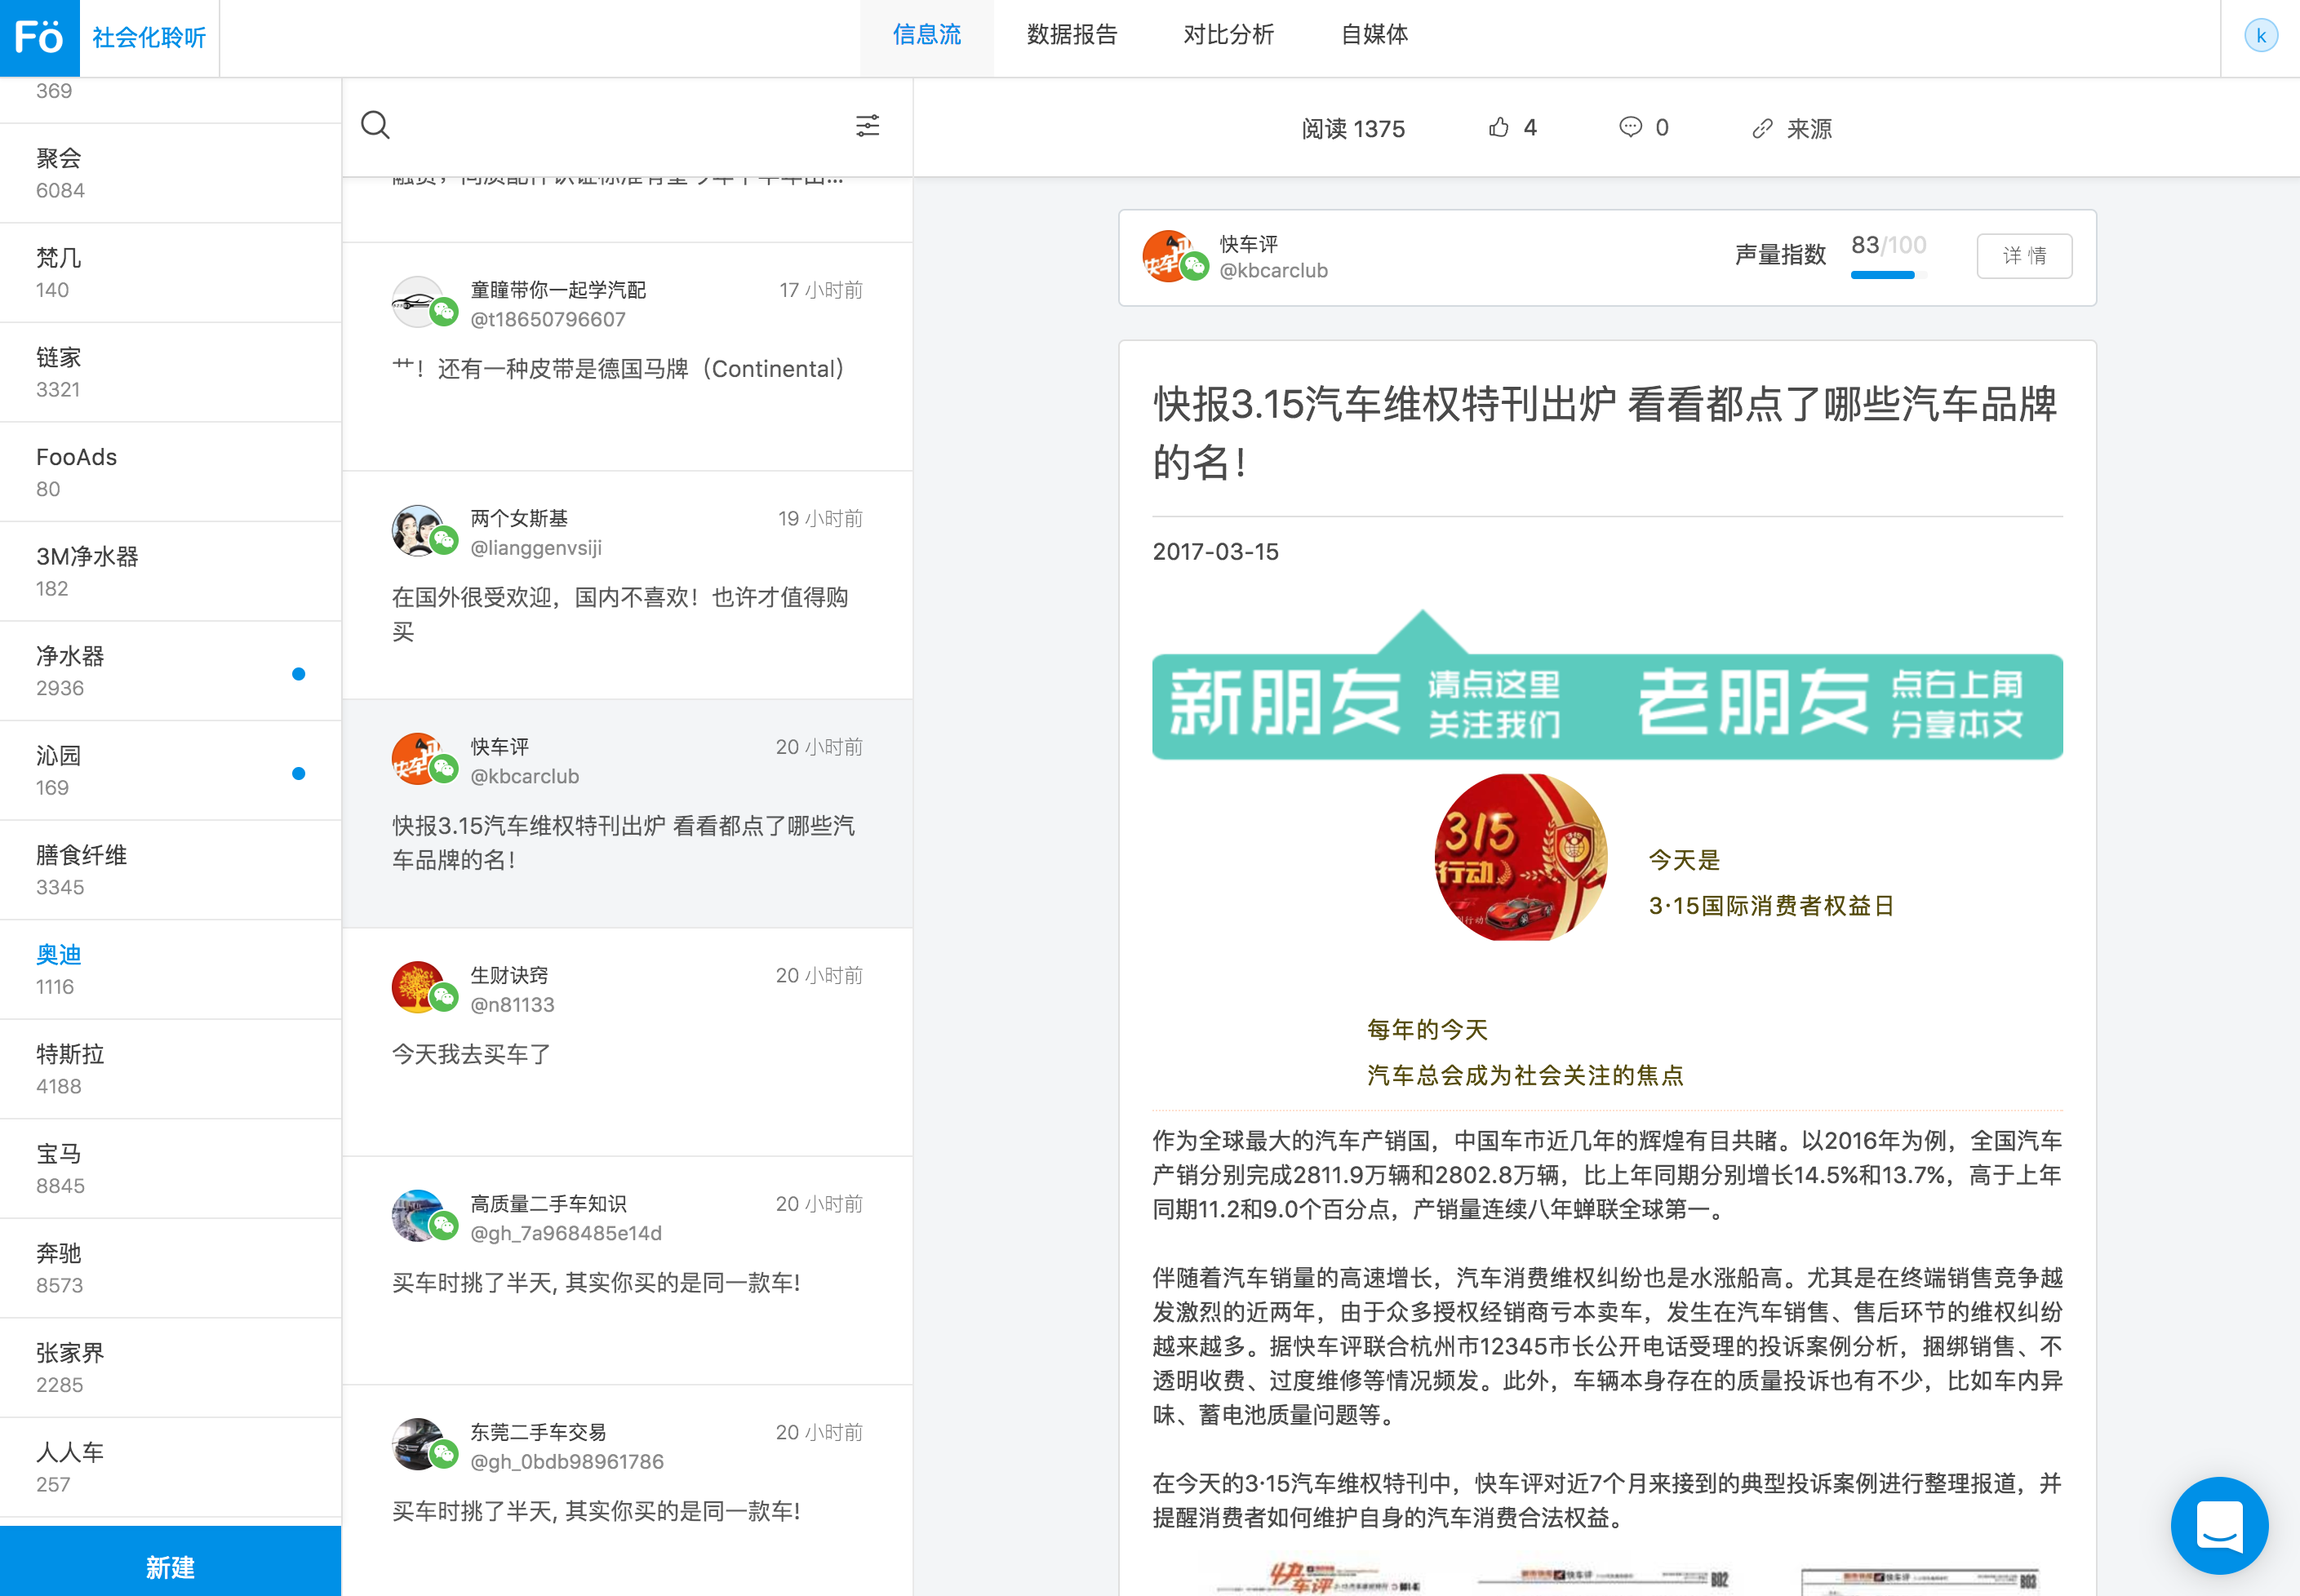Viewport: 2300px width, 1596px height.
Task: Select the 奥迪 topic
Action: tap(170, 969)
